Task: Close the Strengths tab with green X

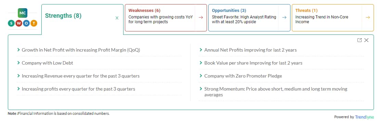Action: click(x=117, y=18)
